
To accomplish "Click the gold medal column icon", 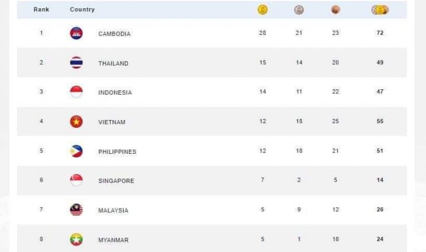I will (263, 9).
